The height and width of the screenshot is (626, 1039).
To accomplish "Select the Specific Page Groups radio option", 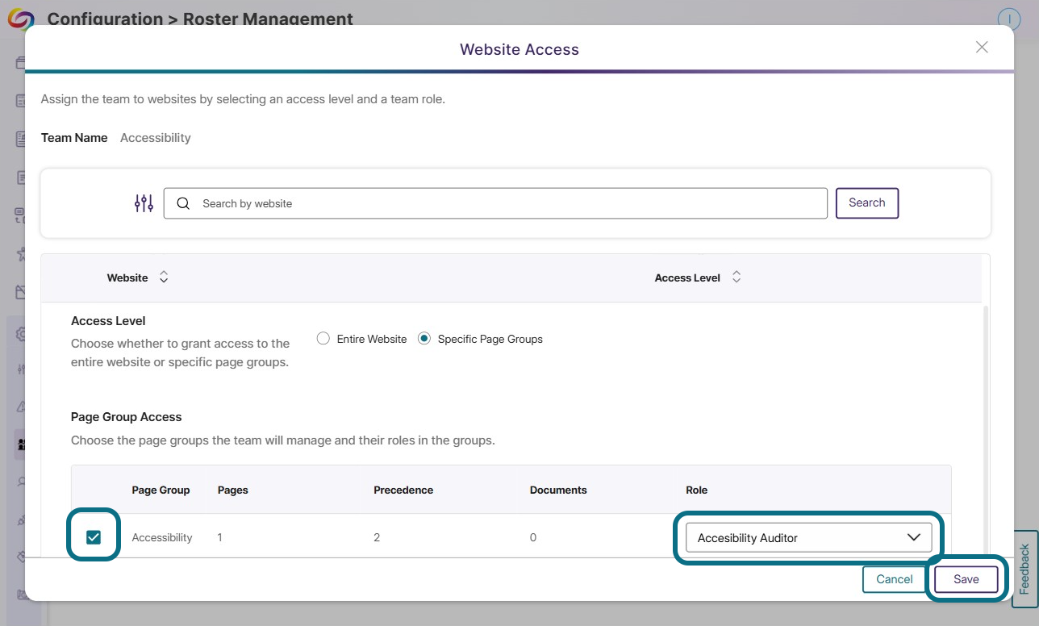I will (424, 339).
